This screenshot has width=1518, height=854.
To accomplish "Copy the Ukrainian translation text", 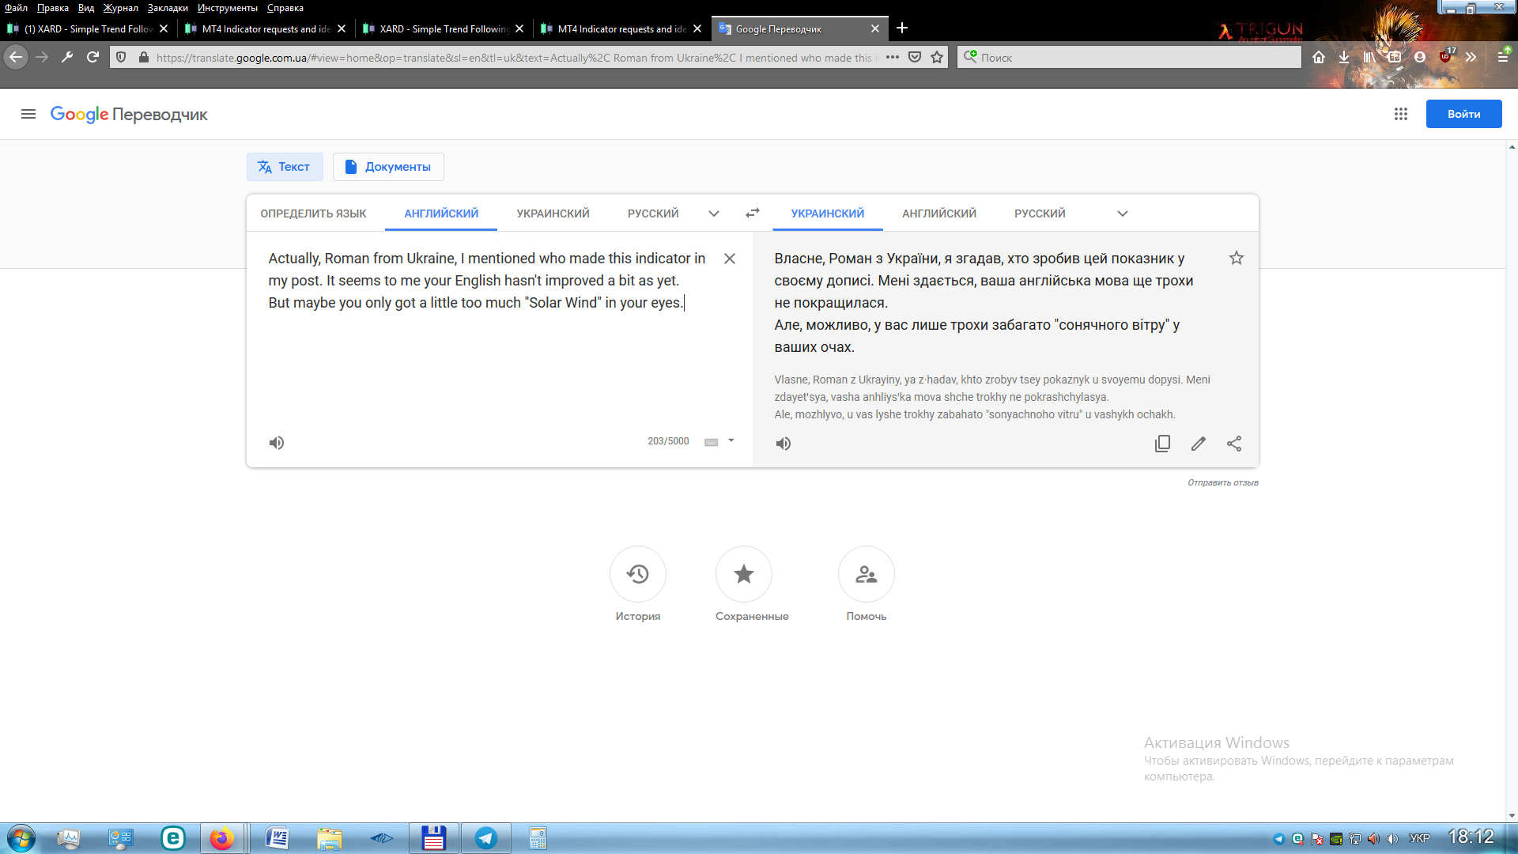I will tap(1162, 444).
